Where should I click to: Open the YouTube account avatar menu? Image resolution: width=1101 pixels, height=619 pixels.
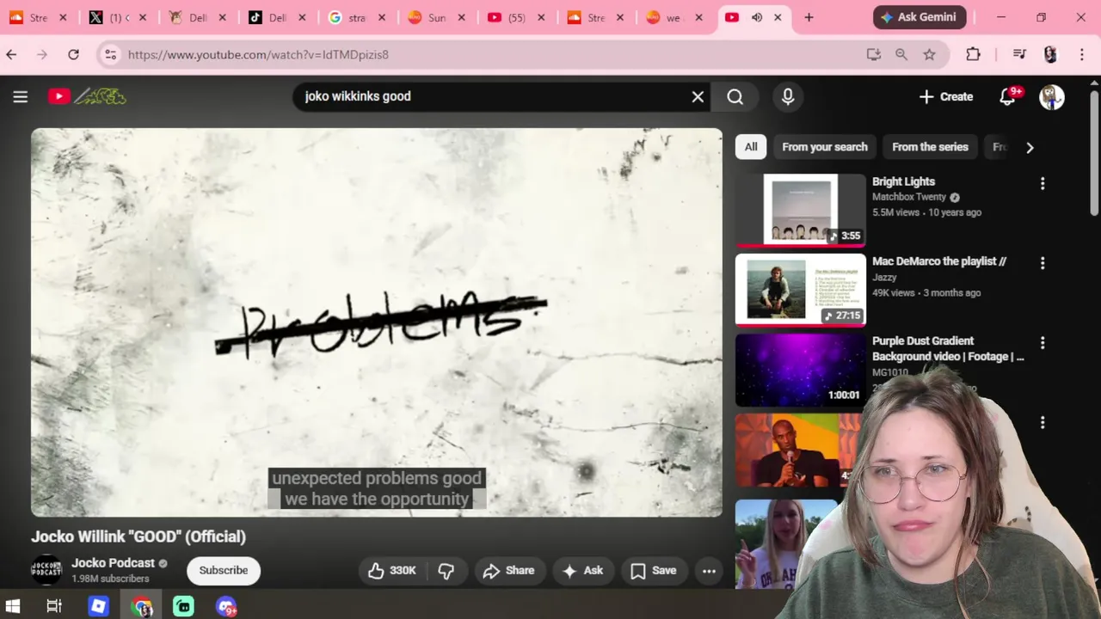1051,96
